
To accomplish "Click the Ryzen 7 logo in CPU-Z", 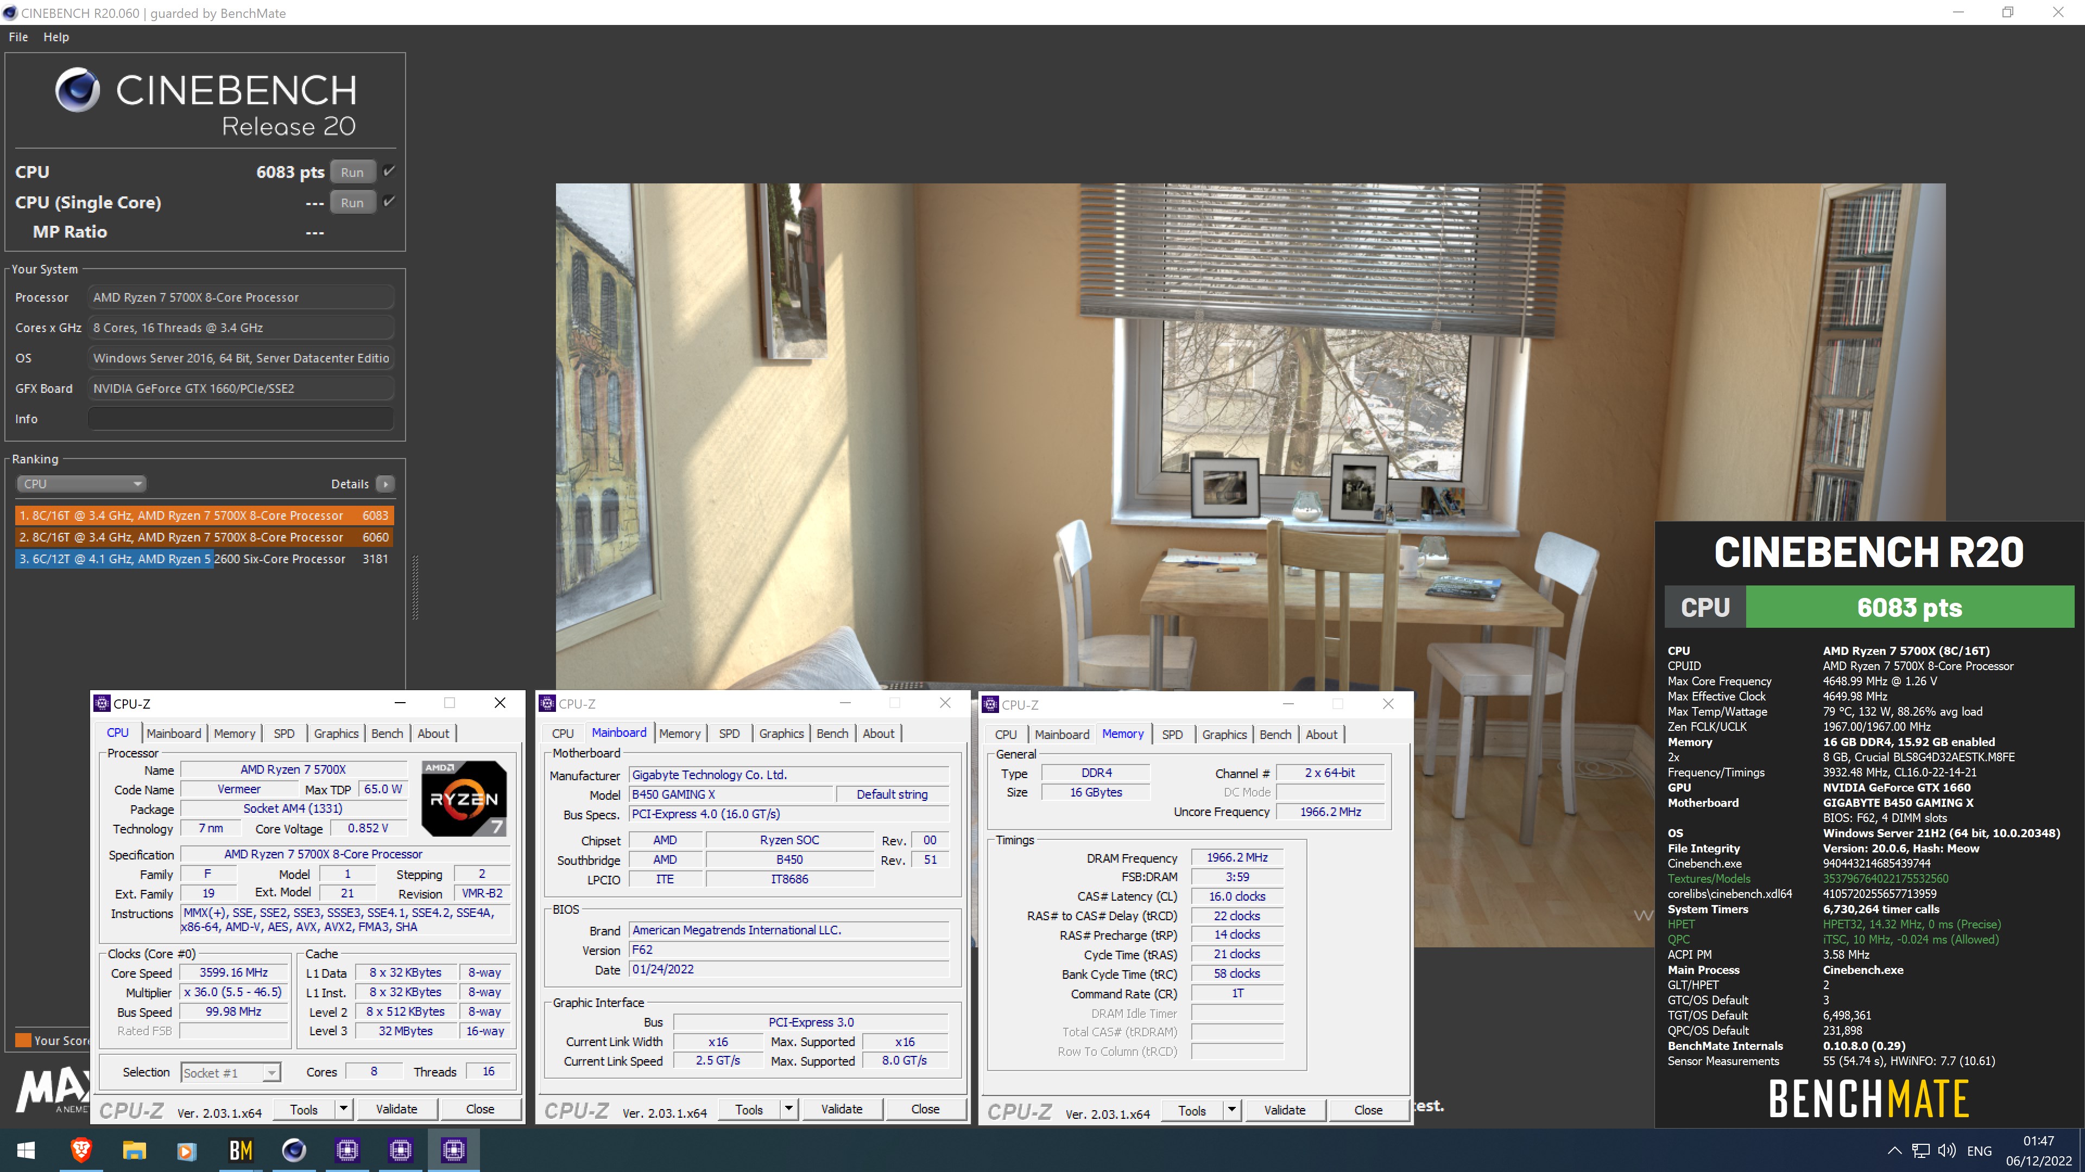I will point(464,798).
